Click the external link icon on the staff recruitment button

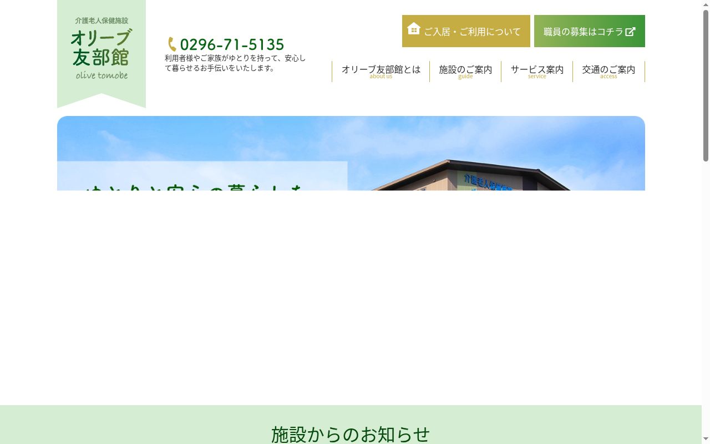pyautogui.click(x=630, y=32)
